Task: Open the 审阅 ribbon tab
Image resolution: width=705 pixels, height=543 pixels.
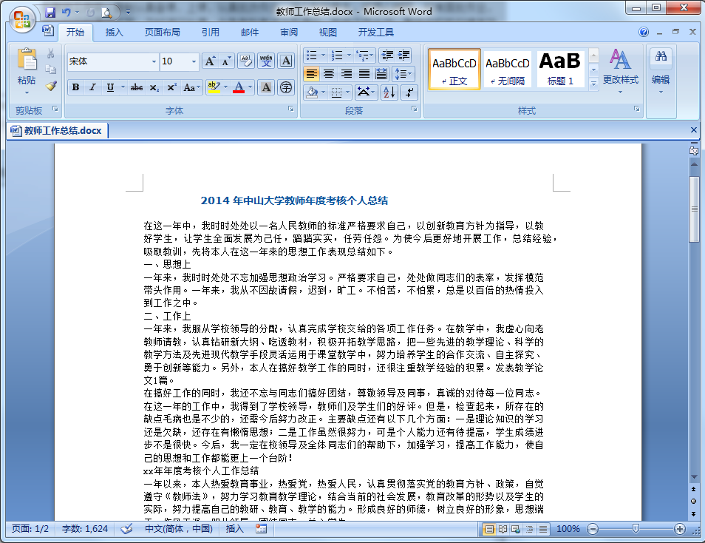Action: [289, 33]
